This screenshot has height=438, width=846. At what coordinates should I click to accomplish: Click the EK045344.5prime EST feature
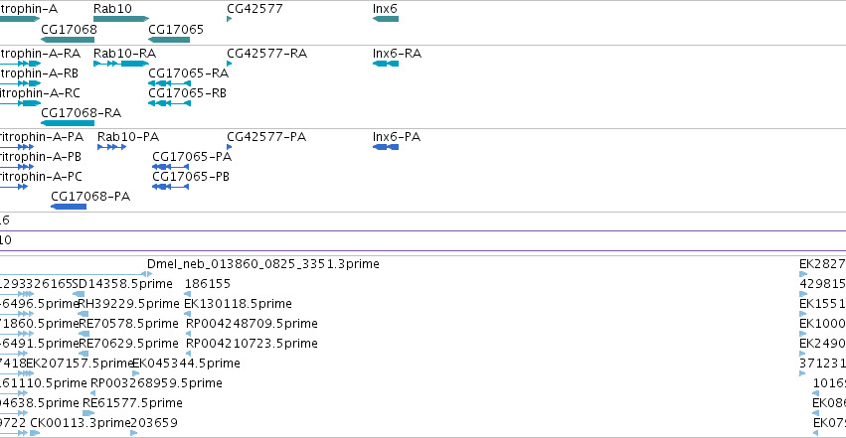(135, 373)
